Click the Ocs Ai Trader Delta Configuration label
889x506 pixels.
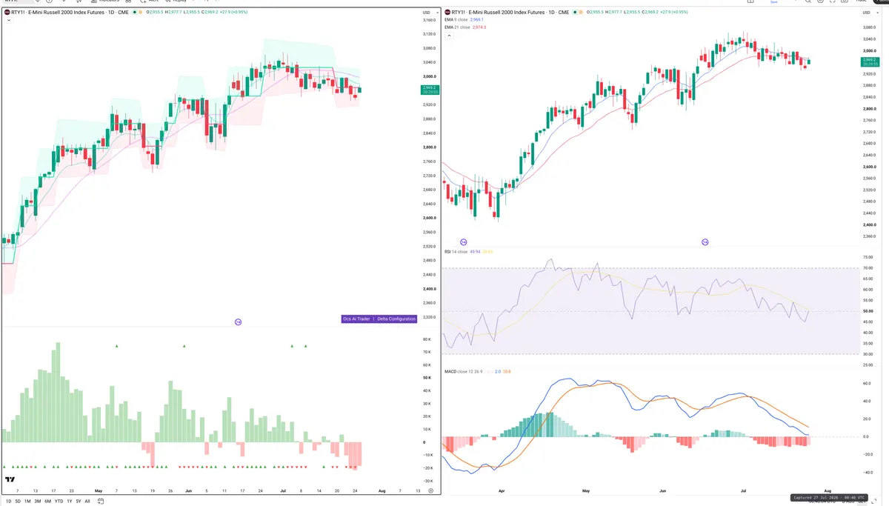point(379,319)
